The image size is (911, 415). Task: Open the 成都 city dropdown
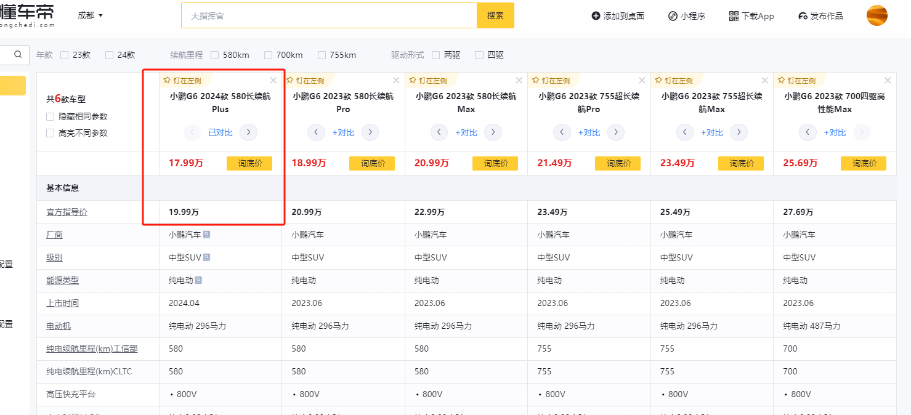pyautogui.click(x=91, y=15)
